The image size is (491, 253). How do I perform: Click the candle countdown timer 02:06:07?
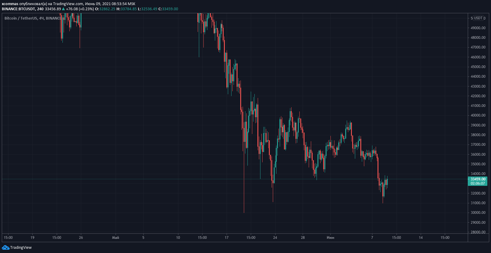(478, 183)
